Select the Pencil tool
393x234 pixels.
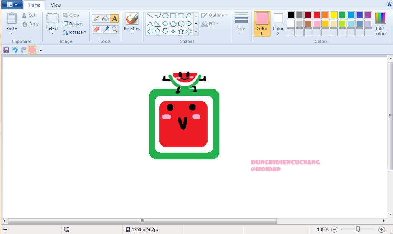(x=96, y=18)
